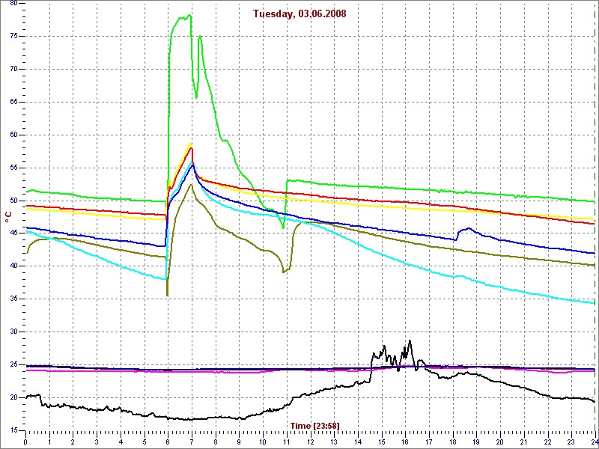Image resolution: width=599 pixels, height=449 pixels.
Task: Click the hour 18 label on time axis
Action: pyautogui.click(x=453, y=442)
